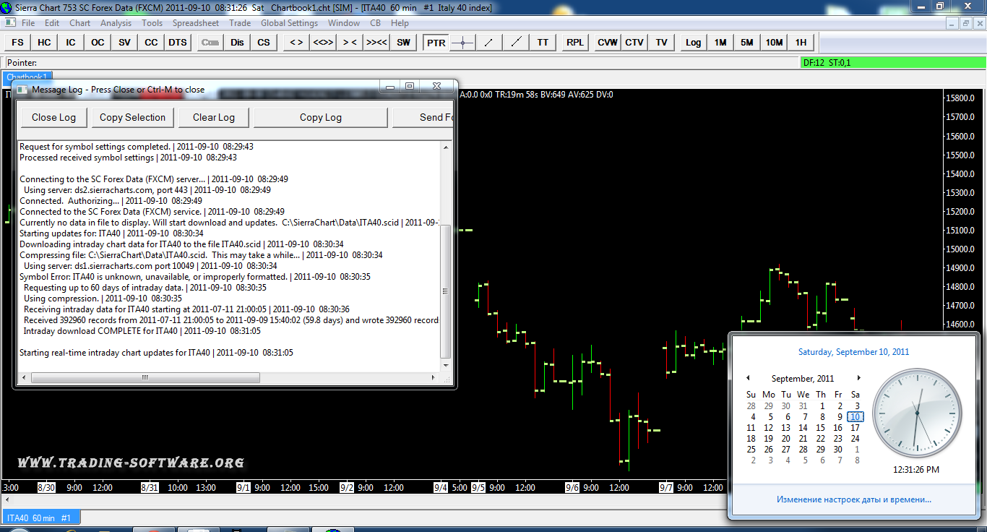The image size is (987, 532).
Task: Select September 17 in the calendar
Action: click(x=855, y=428)
